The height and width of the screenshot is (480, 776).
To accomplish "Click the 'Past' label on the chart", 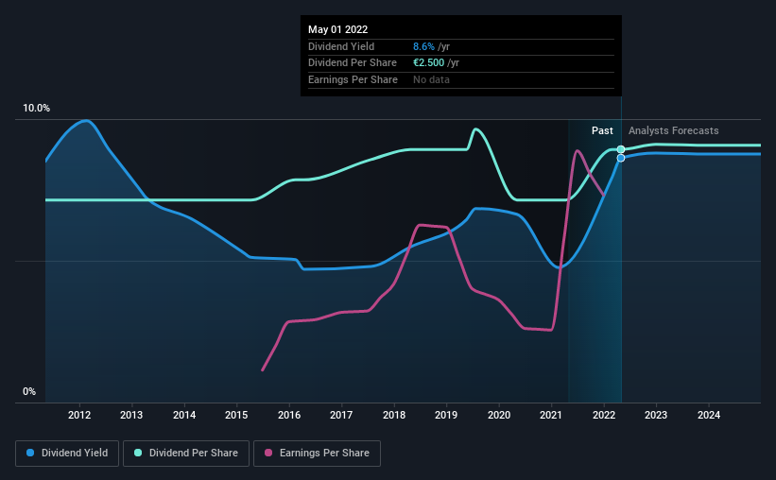I will [x=602, y=130].
